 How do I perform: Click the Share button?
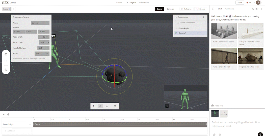[x=240, y=3]
